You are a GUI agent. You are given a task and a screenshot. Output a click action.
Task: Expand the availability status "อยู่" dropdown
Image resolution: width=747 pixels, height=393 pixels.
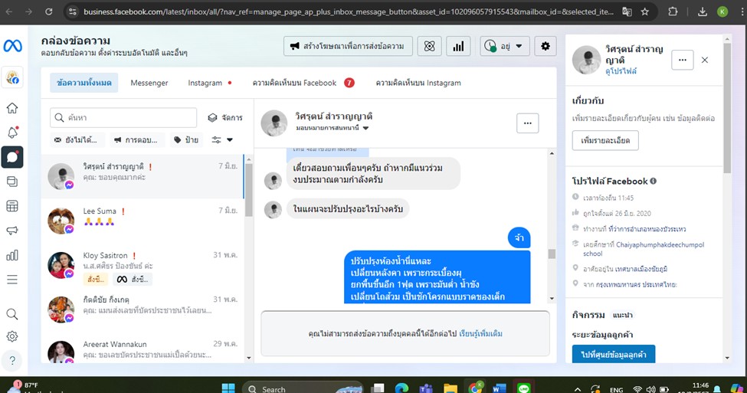[505, 46]
